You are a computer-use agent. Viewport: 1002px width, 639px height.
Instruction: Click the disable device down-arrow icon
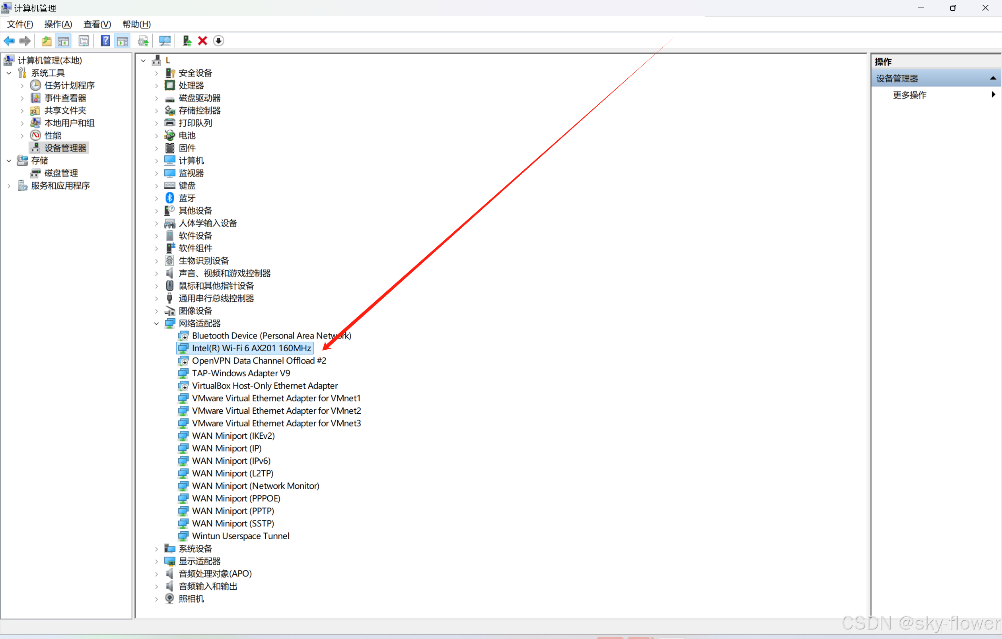(218, 41)
